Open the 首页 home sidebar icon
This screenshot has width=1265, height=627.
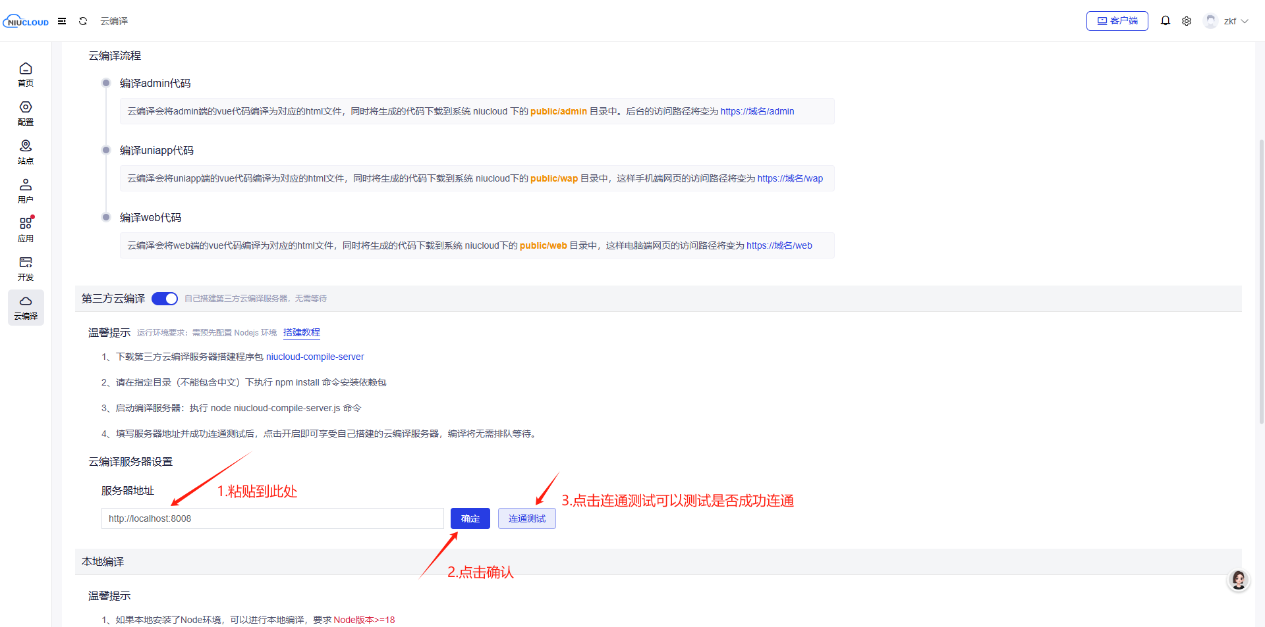26,74
